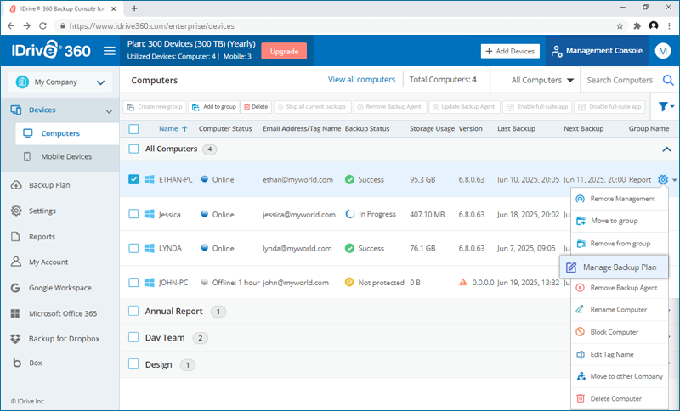This screenshot has width=680, height=411.
Task: Click the user avatar M icon
Action: [x=663, y=51]
